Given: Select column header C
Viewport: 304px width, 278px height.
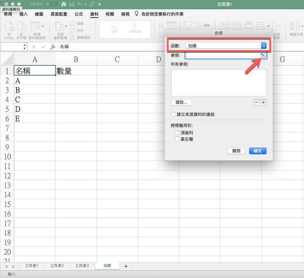Looking at the screenshot, I should [x=117, y=59].
